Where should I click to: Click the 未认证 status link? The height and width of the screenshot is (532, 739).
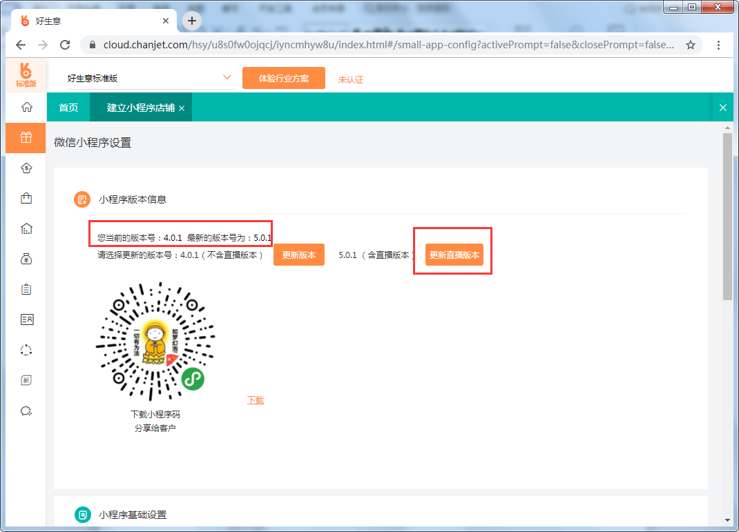coord(351,79)
